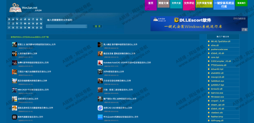
Task: Focus the file name search field
Action: pyautogui.click(x=66, y=26)
